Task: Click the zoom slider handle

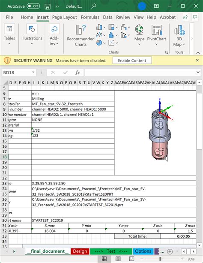Action: click(x=160, y=259)
